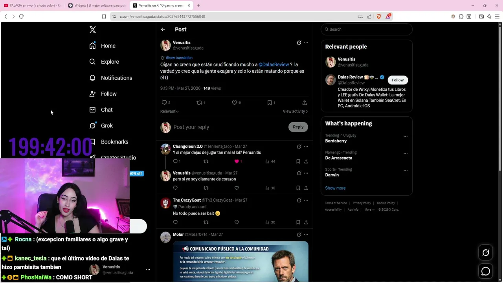
Task: Open Molar's Comunicado Público image
Action: click(x=240, y=261)
